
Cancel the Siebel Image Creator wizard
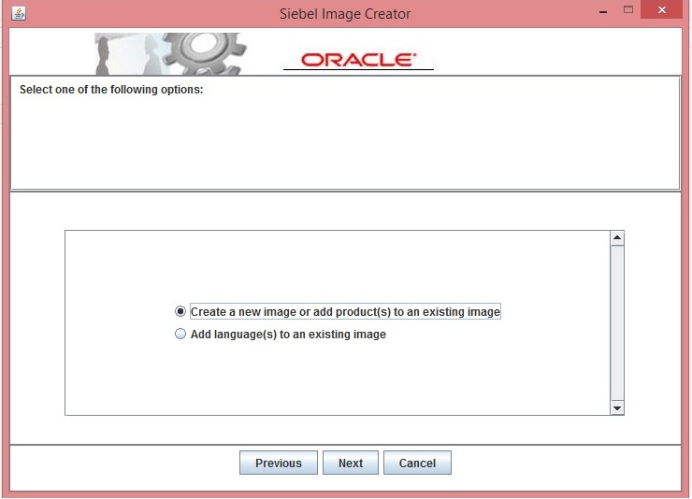(417, 463)
